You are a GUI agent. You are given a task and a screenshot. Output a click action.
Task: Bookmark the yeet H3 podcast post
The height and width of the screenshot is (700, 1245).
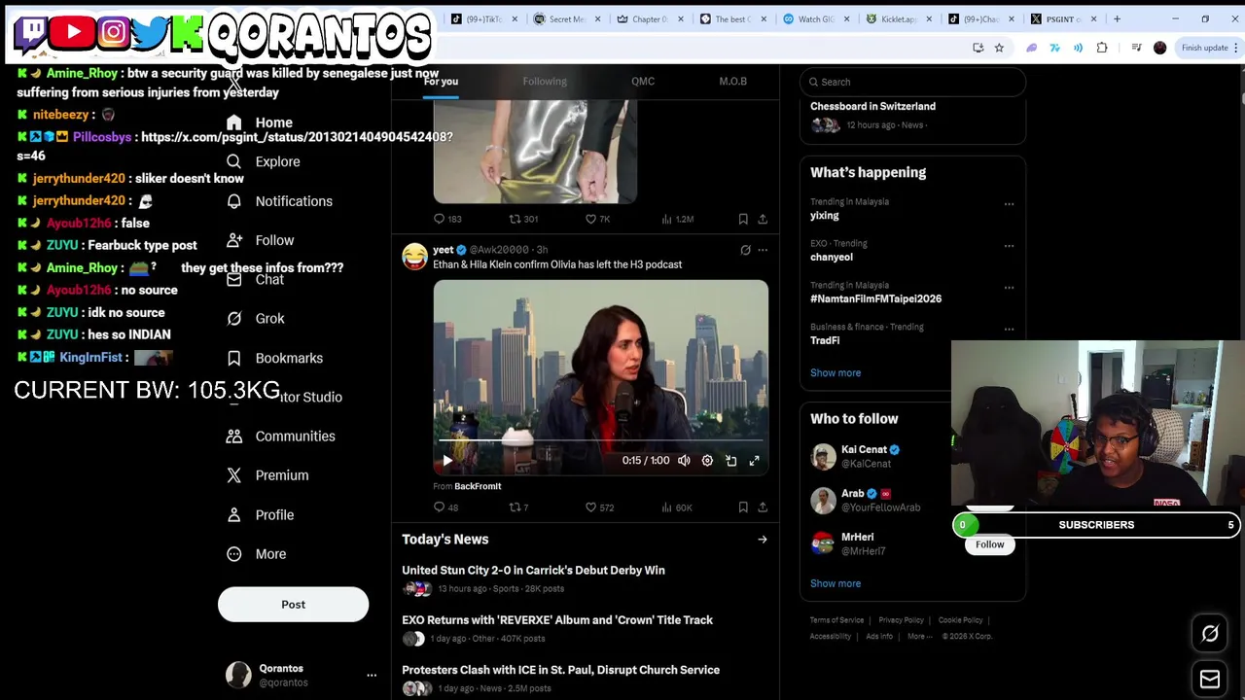[743, 507]
